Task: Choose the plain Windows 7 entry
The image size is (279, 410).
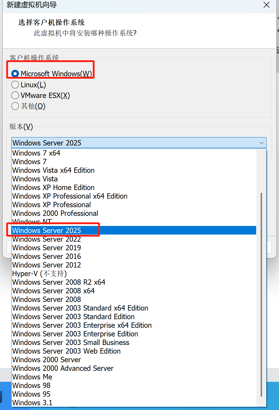Action: [134, 162]
